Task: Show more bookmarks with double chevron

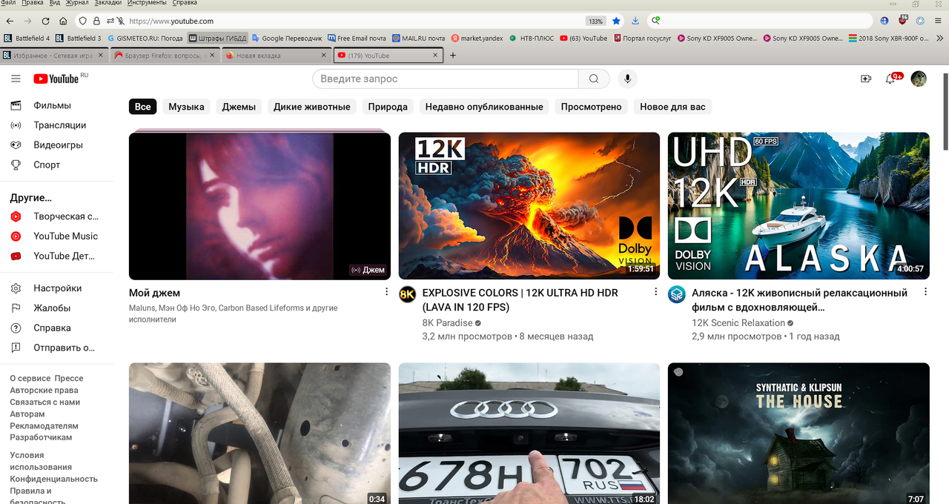Action: click(x=939, y=39)
